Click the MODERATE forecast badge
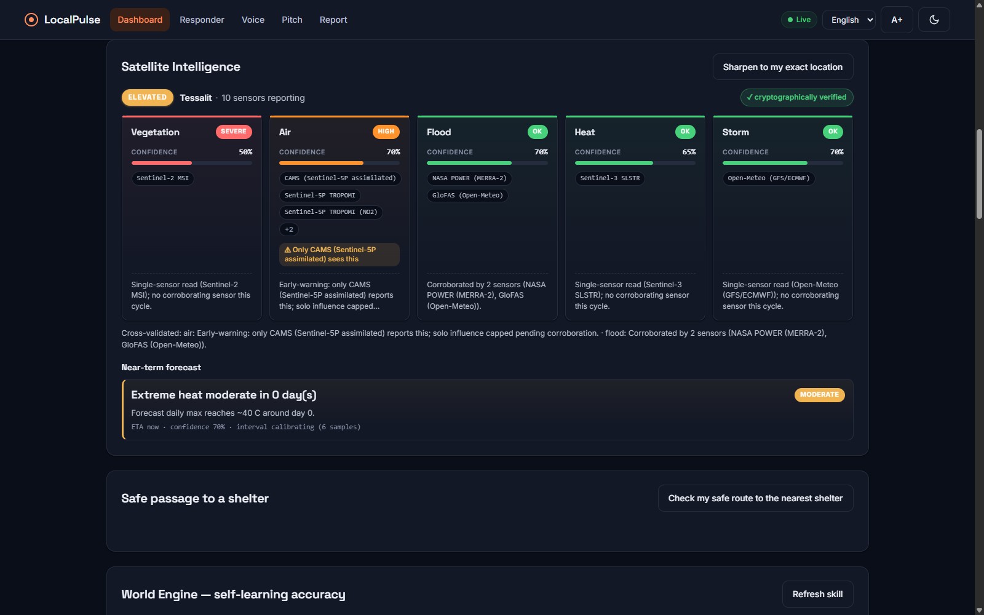 (x=819, y=395)
